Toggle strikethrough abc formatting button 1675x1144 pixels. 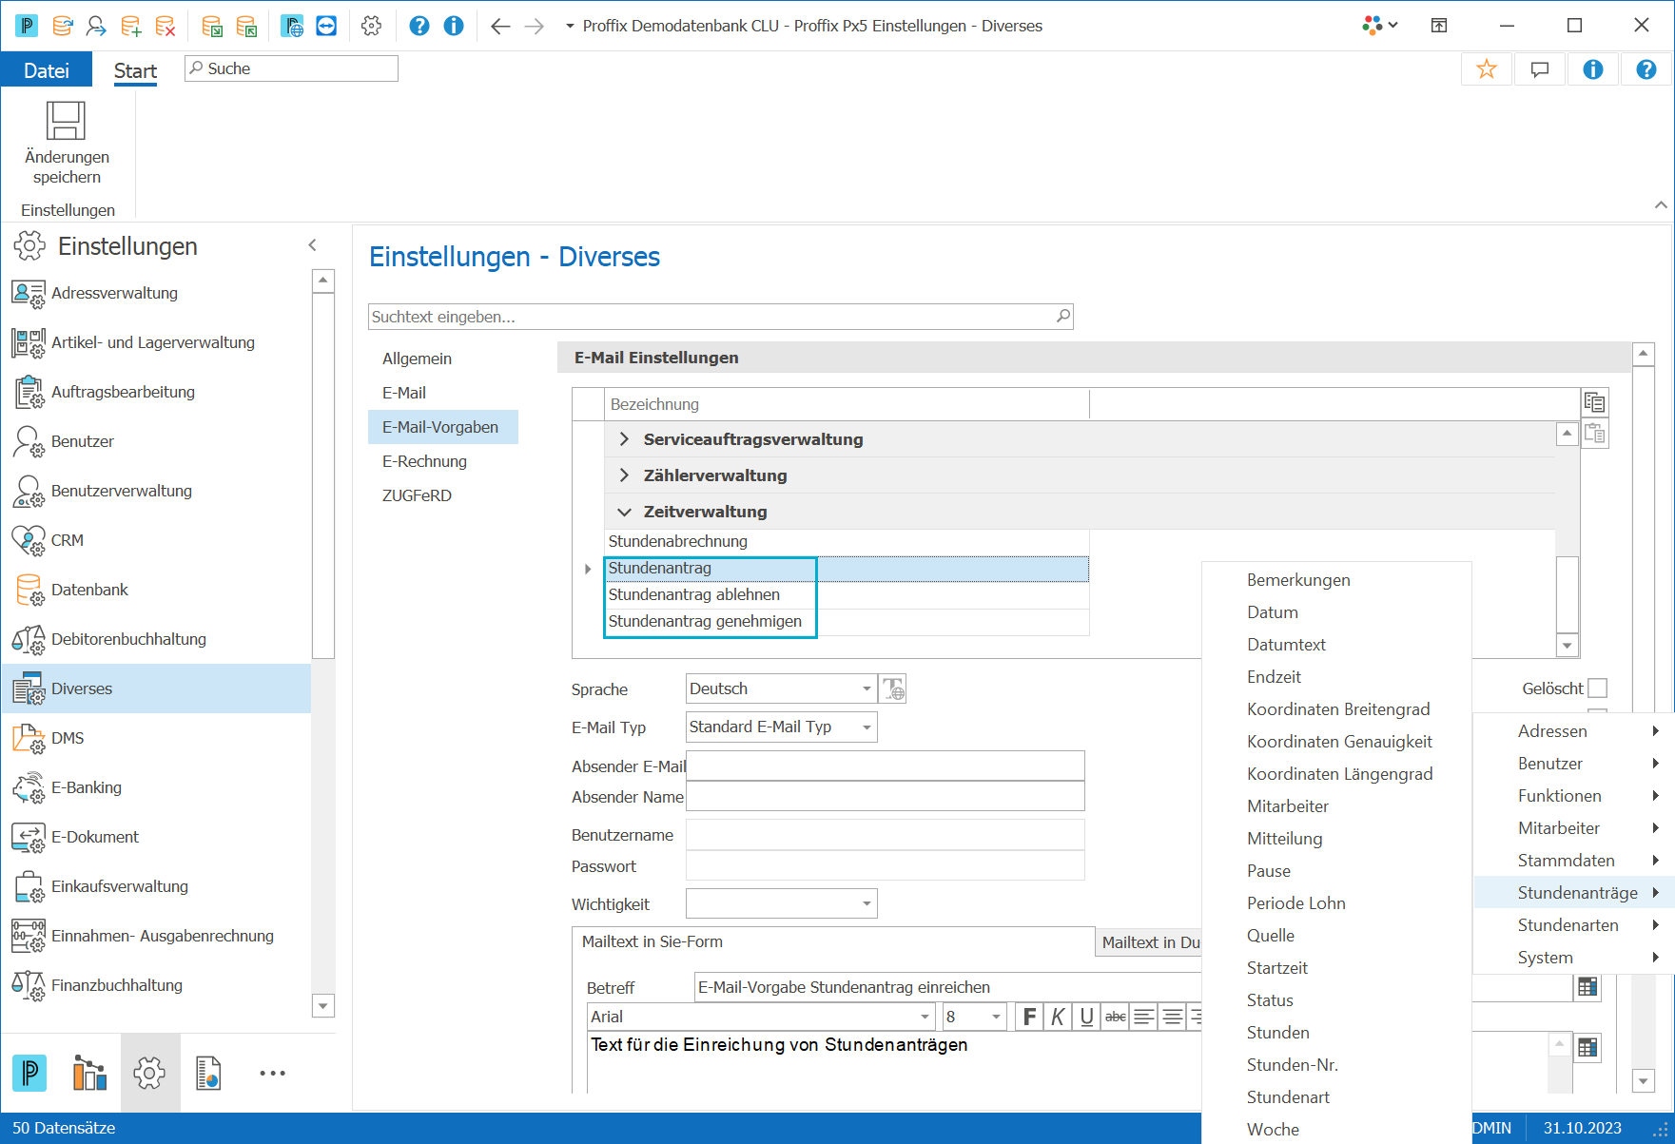pos(1115,1017)
